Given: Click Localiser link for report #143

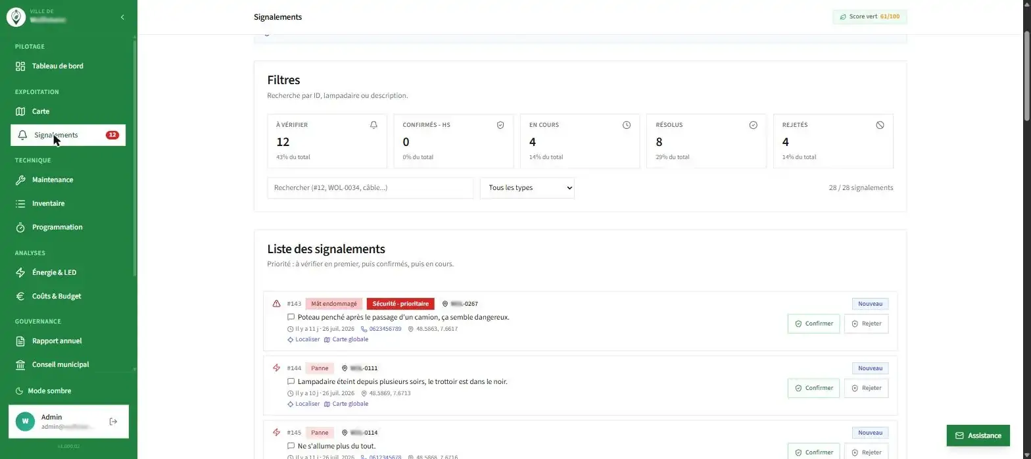Looking at the screenshot, I should (x=304, y=339).
